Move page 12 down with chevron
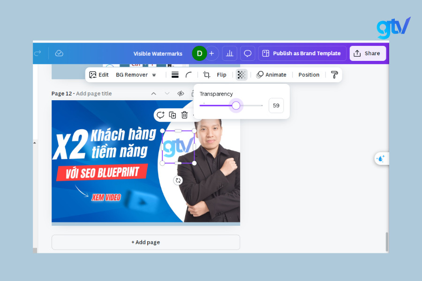 (167, 94)
